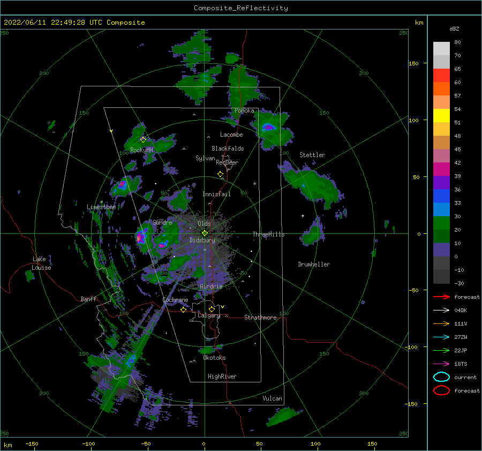Click the light gray top dBZ swatch
The image size is (482, 451).
pyautogui.click(x=441, y=49)
